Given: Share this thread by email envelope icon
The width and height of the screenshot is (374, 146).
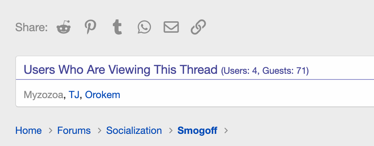Looking at the screenshot, I should (171, 27).
